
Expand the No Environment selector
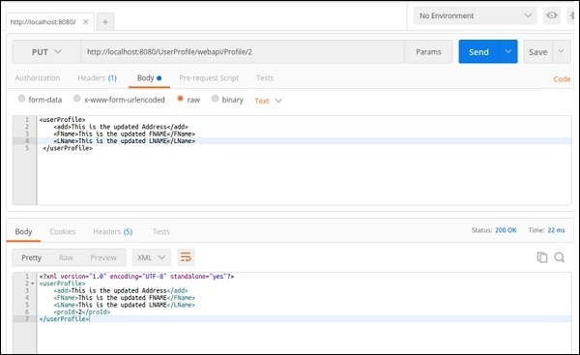(x=475, y=15)
